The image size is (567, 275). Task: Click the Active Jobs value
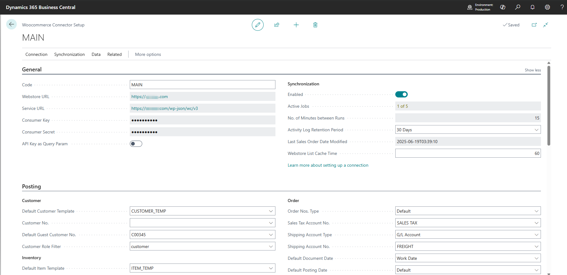click(x=402, y=106)
